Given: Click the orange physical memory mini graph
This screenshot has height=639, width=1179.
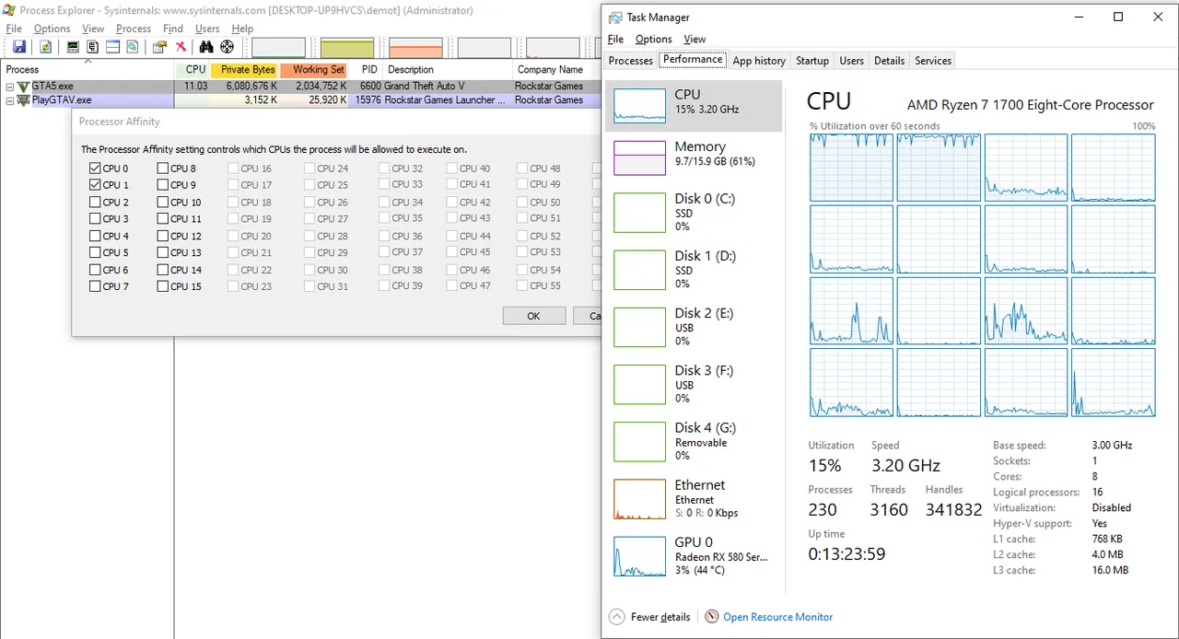Looking at the screenshot, I should coord(416,48).
